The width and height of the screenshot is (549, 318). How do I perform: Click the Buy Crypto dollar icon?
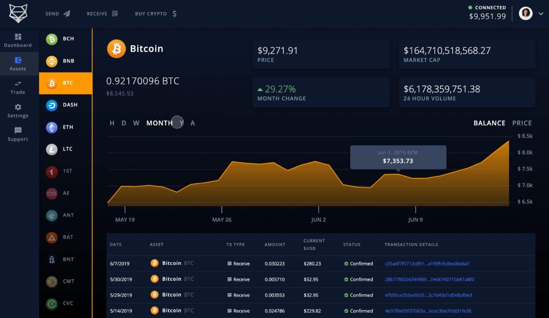pos(175,14)
